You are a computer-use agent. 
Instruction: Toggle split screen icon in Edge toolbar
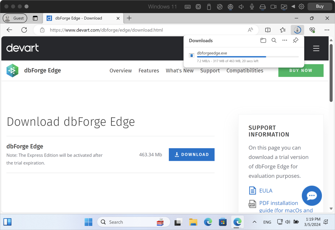(x=268, y=30)
